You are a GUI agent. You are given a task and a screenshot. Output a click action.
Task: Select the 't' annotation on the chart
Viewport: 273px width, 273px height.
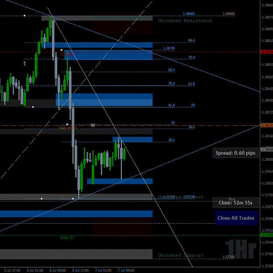(25, 63)
